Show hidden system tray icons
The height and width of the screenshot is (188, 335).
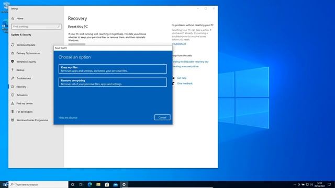tap(295, 184)
